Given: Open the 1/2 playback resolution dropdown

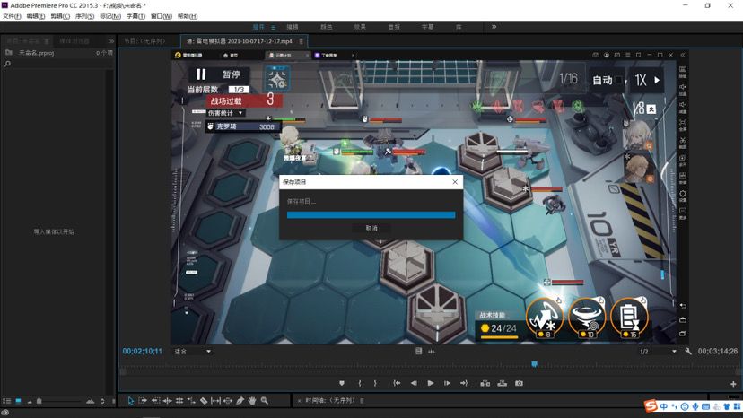Looking at the screenshot, I should point(657,352).
